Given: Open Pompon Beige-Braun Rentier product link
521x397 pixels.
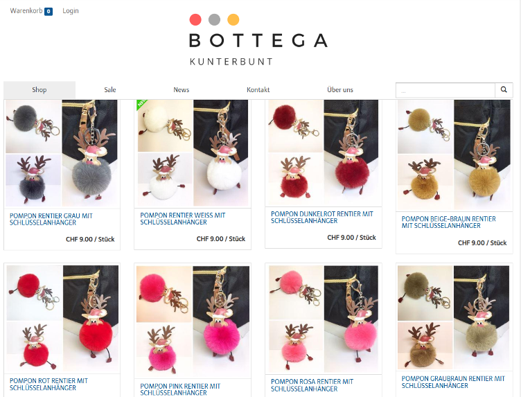Looking at the screenshot, I should [x=448, y=222].
